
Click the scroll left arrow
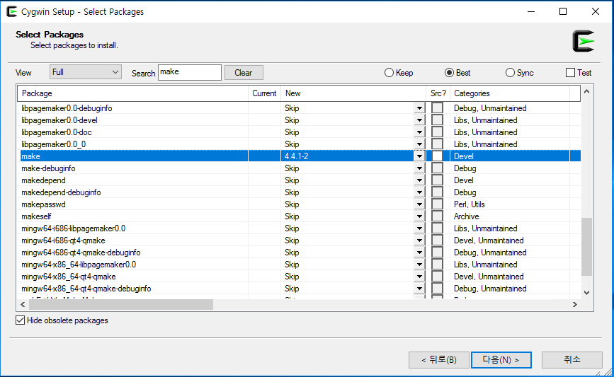[x=23, y=304]
